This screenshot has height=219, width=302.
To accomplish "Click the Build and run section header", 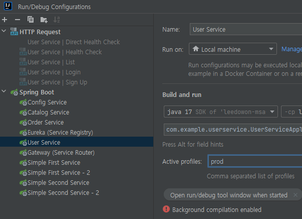I will (182, 94).
